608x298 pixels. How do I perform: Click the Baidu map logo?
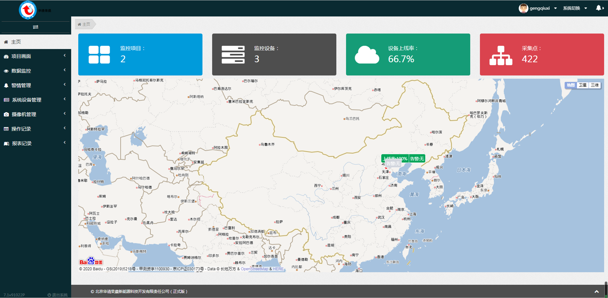[91, 261]
